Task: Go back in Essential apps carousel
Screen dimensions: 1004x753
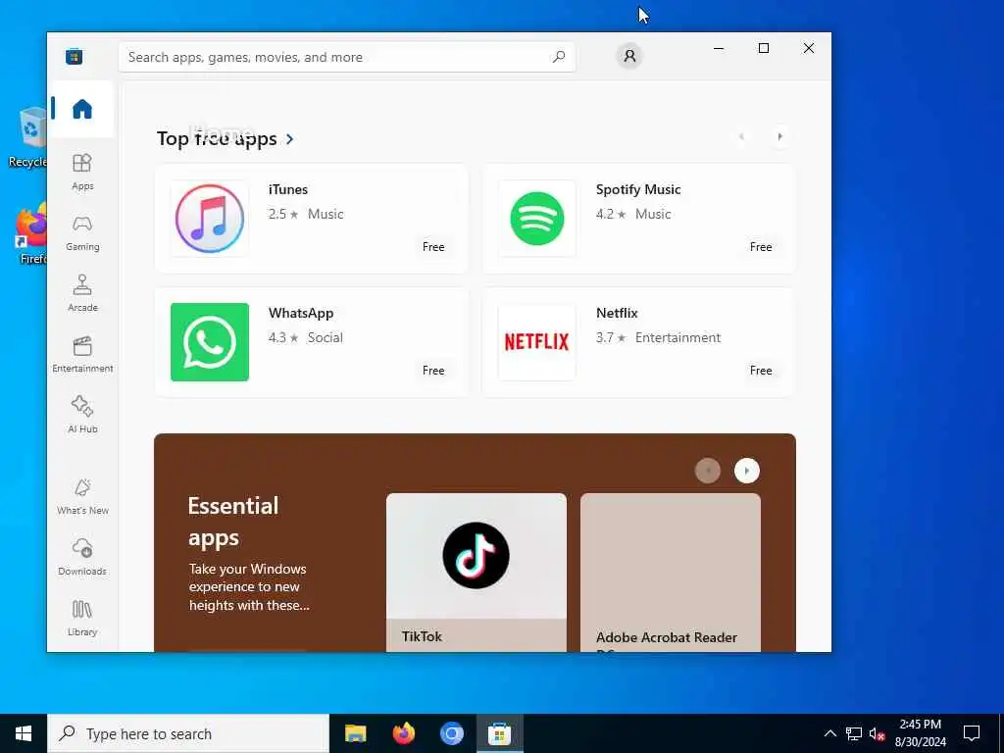Action: 708,471
